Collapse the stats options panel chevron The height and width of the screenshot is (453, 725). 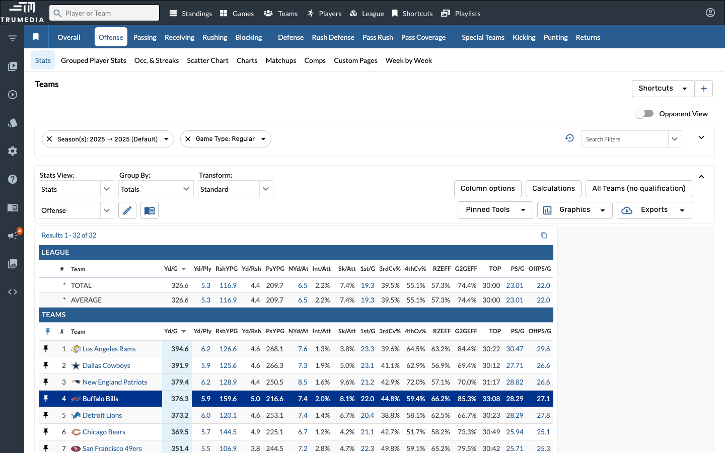point(701,177)
